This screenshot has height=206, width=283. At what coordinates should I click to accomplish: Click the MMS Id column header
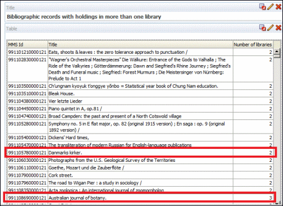28,45
